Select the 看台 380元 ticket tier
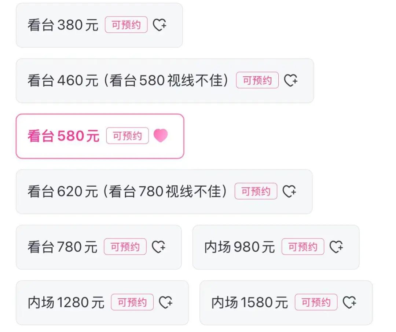Screen dimensions: 396x332 point(99,25)
